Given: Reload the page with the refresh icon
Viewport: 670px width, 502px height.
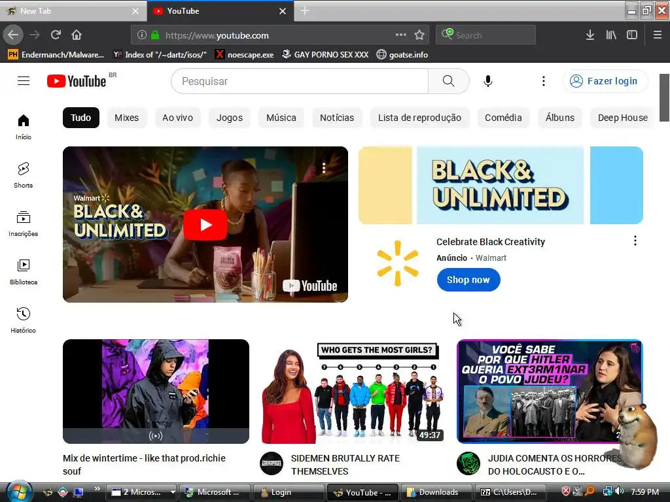Looking at the screenshot, I should pyautogui.click(x=56, y=35).
